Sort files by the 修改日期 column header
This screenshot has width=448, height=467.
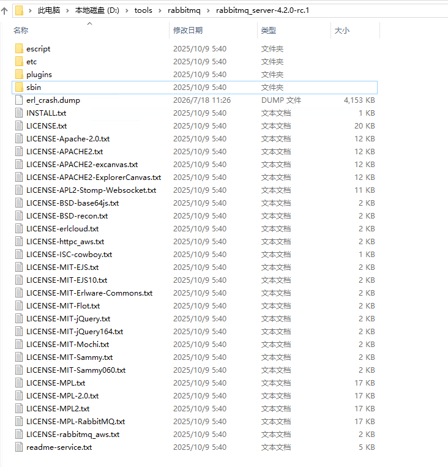tap(188, 31)
